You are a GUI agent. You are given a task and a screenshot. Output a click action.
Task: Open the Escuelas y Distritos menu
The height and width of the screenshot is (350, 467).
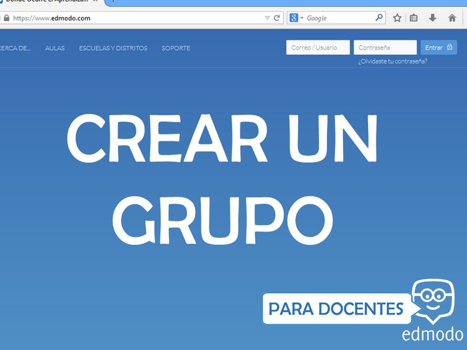(113, 48)
